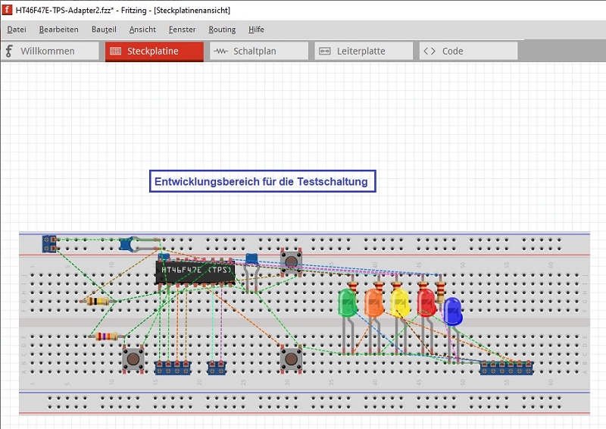This screenshot has width=606, height=429.
Task: Select the six-pin header at bottom right
Action: point(507,368)
